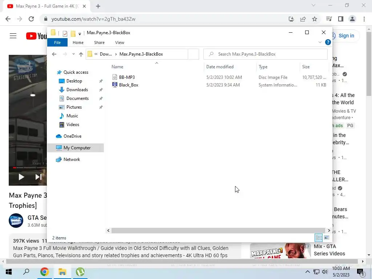Open YouTube hamburger guide menu
This screenshot has width=372, height=279.
coord(13,36)
